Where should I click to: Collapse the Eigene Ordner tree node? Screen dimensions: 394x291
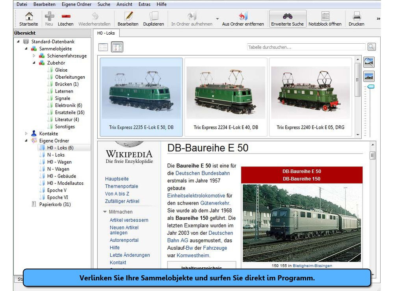click(x=26, y=141)
